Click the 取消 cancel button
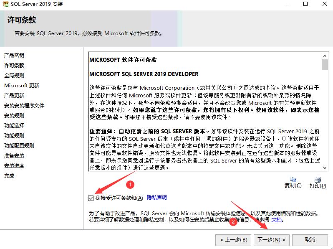This screenshot has width=333, height=249. [x=310, y=240]
